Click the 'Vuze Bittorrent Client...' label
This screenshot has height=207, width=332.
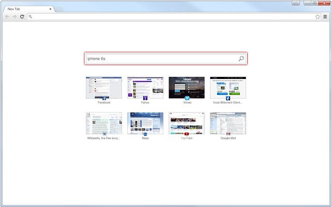coord(228,102)
